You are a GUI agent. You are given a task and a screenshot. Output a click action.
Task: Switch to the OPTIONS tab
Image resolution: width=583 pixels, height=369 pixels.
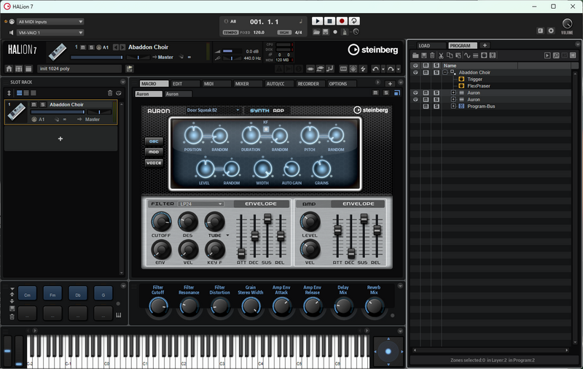point(342,84)
